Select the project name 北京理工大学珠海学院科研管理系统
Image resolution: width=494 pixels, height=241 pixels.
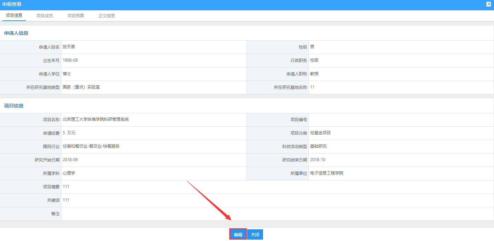tap(96, 119)
